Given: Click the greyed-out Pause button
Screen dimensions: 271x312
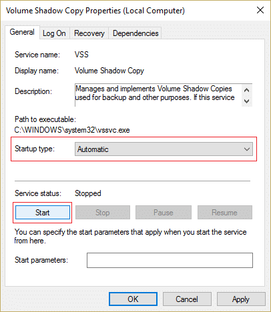Looking at the screenshot, I should 164,213.
